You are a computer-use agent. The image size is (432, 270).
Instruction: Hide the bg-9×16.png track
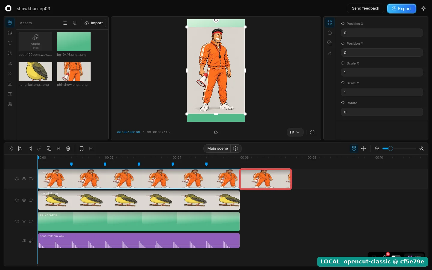(24, 221)
